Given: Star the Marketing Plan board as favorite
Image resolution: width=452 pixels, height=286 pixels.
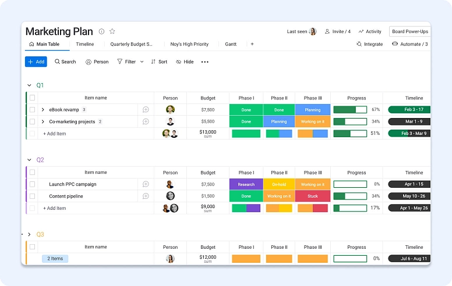Looking at the screenshot, I should [x=112, y=31].
